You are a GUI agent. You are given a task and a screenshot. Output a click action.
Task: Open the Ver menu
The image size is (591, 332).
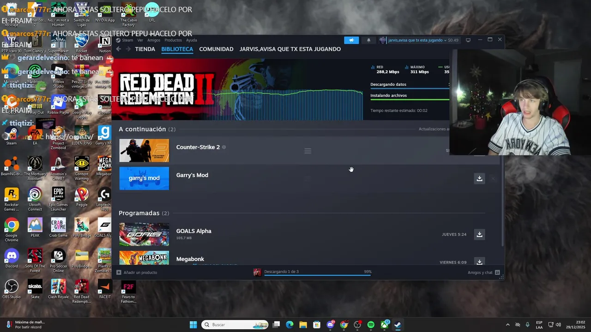(140, 40)
